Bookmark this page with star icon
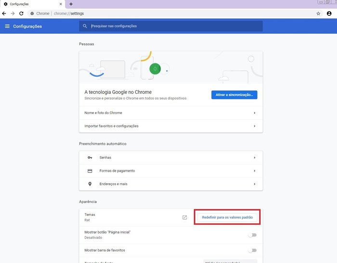 tap(318, 13)
